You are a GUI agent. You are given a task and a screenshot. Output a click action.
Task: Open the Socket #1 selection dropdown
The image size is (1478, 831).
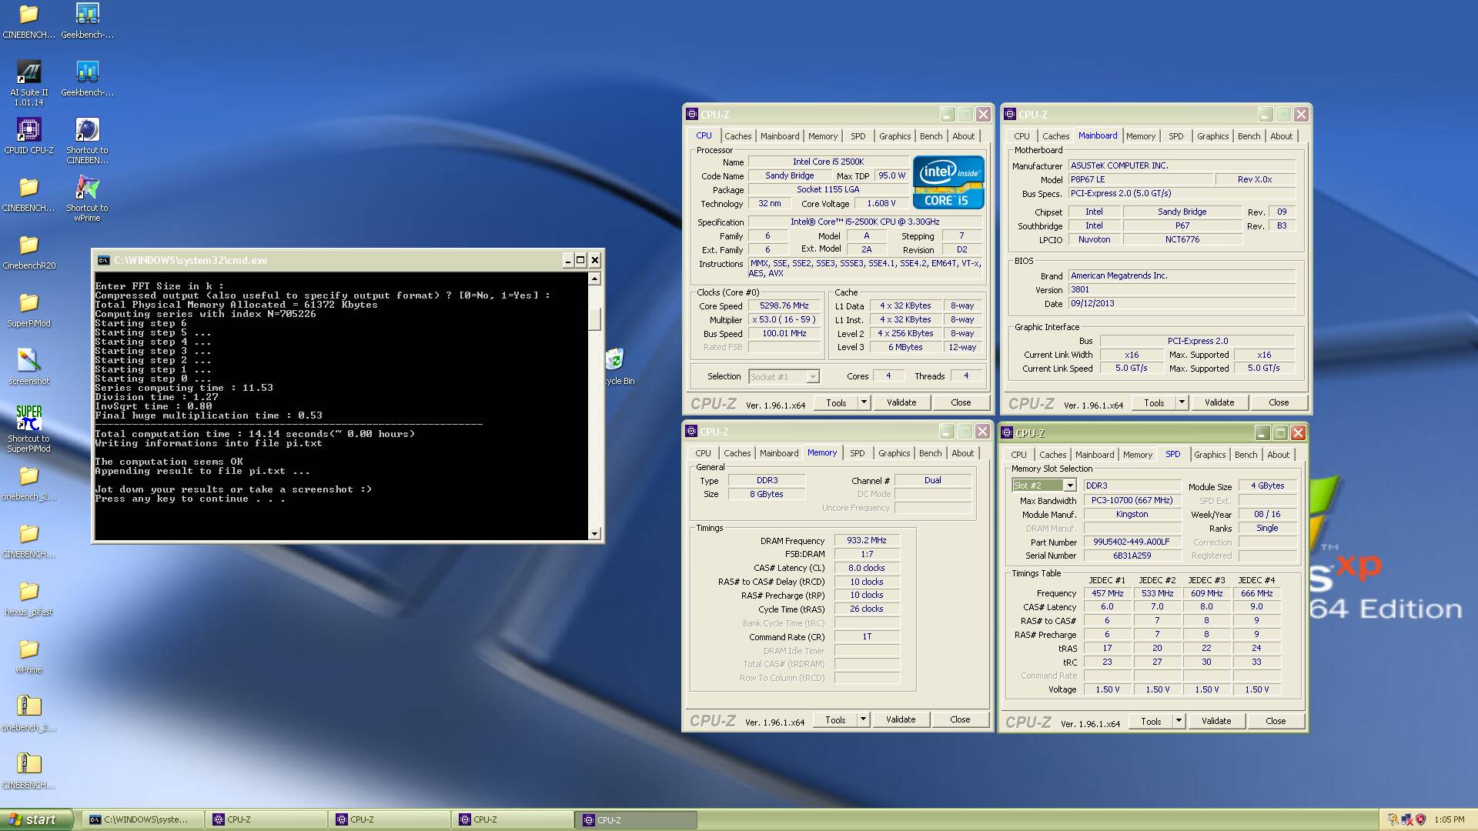813,376
